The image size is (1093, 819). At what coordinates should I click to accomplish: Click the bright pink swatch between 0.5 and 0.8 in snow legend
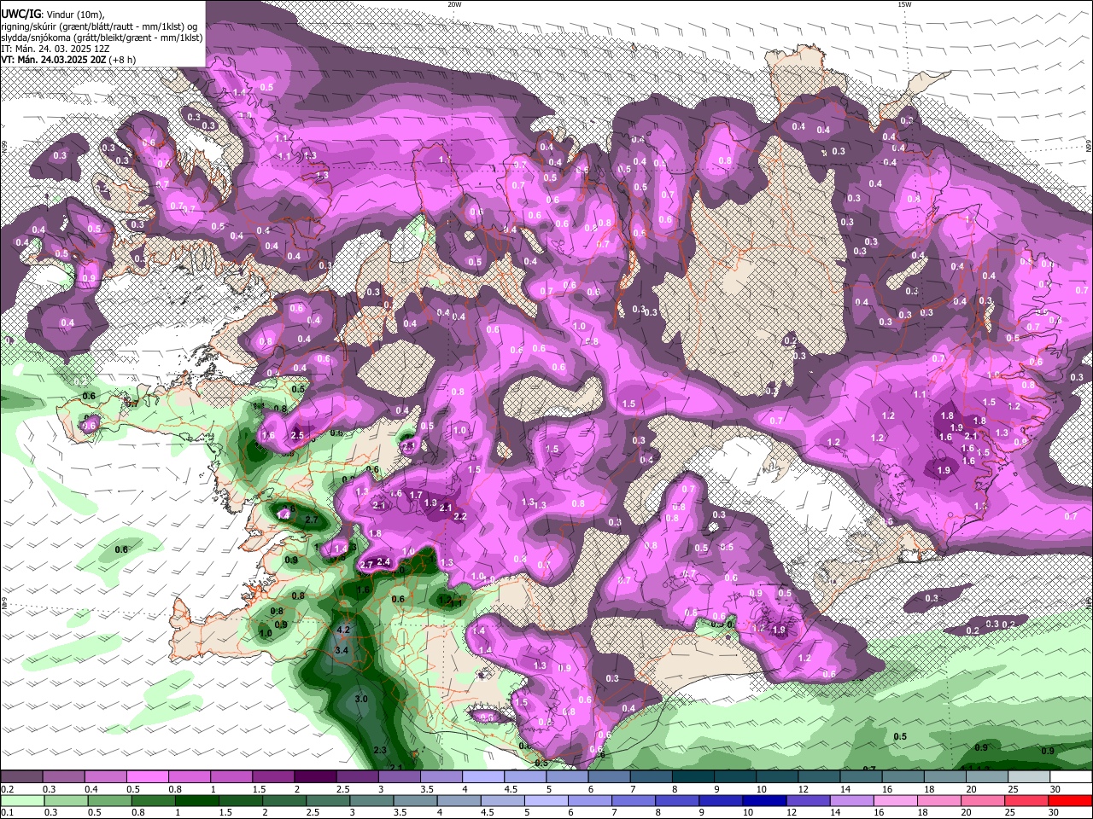click(147, 776)
